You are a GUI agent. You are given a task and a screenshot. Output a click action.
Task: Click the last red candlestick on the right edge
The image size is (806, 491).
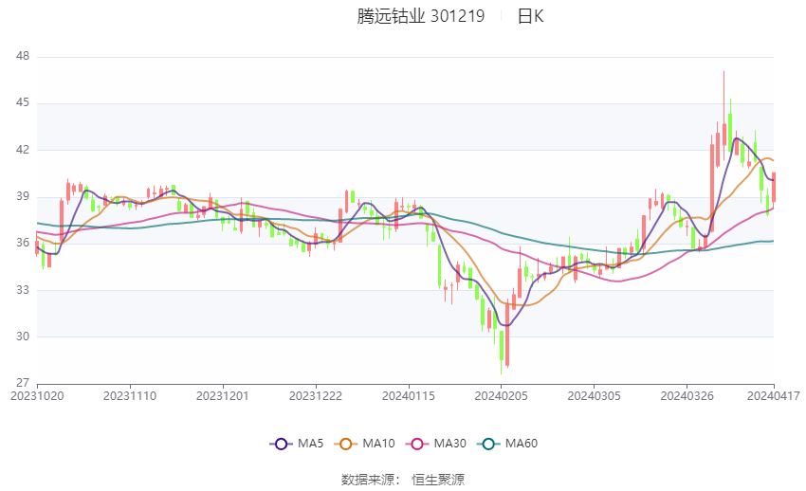point(774,188)
